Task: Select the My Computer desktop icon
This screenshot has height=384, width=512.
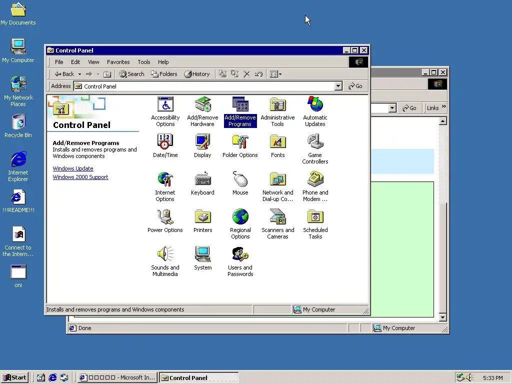Action: click(18, 50)
